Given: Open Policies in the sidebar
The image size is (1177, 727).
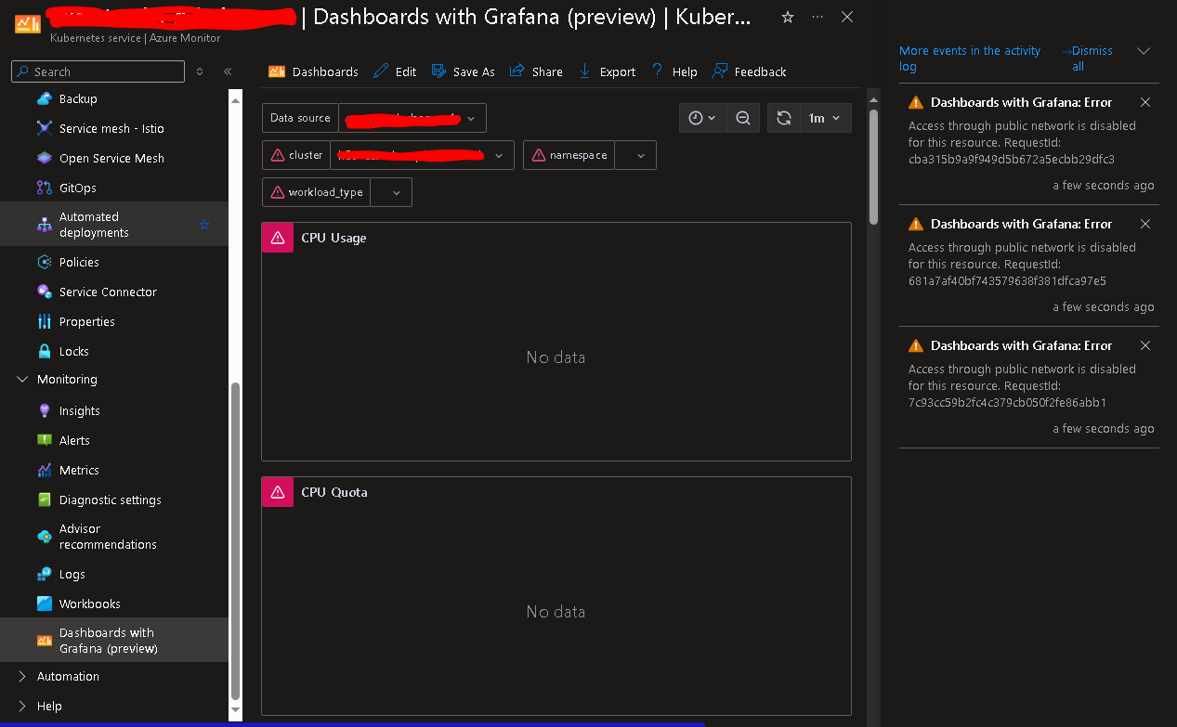Looking at the screenshot, I should pyautogui.click(x=79, y=262).
